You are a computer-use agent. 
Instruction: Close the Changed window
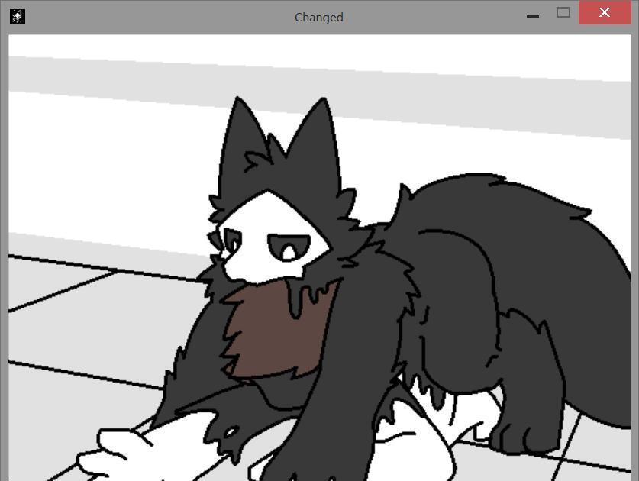coord(605,12)
